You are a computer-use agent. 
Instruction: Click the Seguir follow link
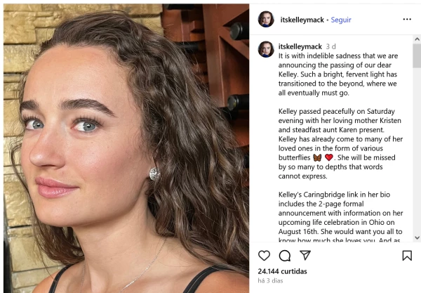(341, 20)
